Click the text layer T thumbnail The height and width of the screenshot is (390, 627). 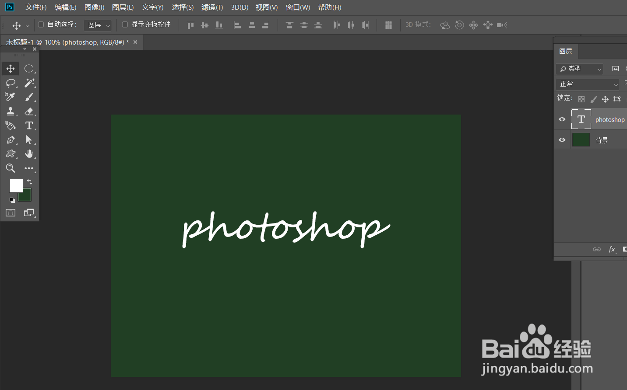pyautogui.click(x=581, y=119)
